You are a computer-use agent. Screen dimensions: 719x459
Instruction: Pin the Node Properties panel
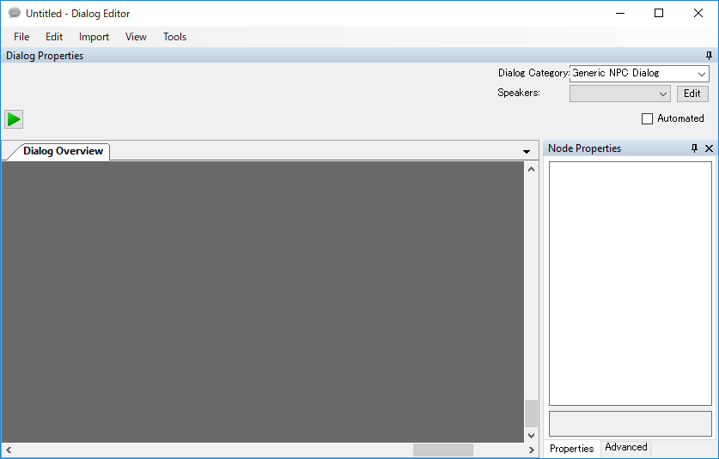(695, 148)
